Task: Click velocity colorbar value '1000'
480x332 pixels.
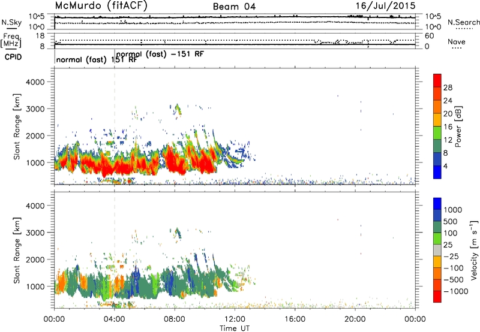Action: pyautogui.click(x=453, y=210)
